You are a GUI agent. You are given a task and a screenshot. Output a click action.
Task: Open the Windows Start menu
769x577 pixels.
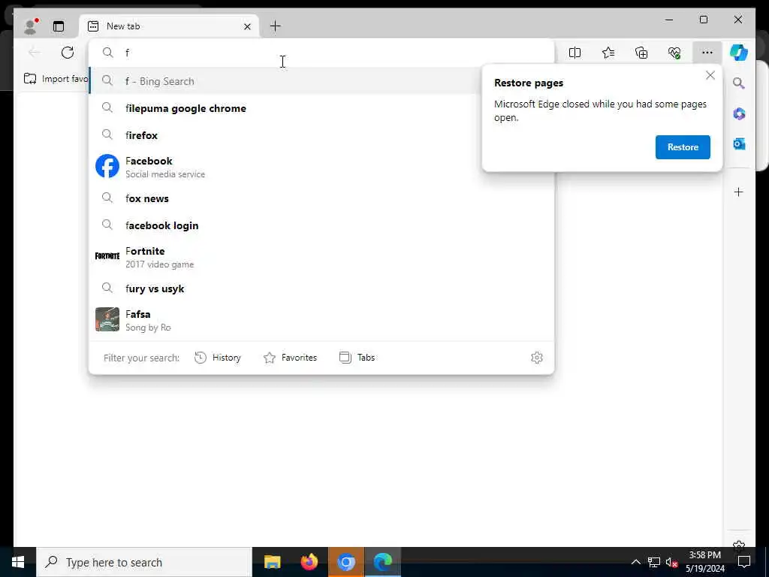coord(18,562)
